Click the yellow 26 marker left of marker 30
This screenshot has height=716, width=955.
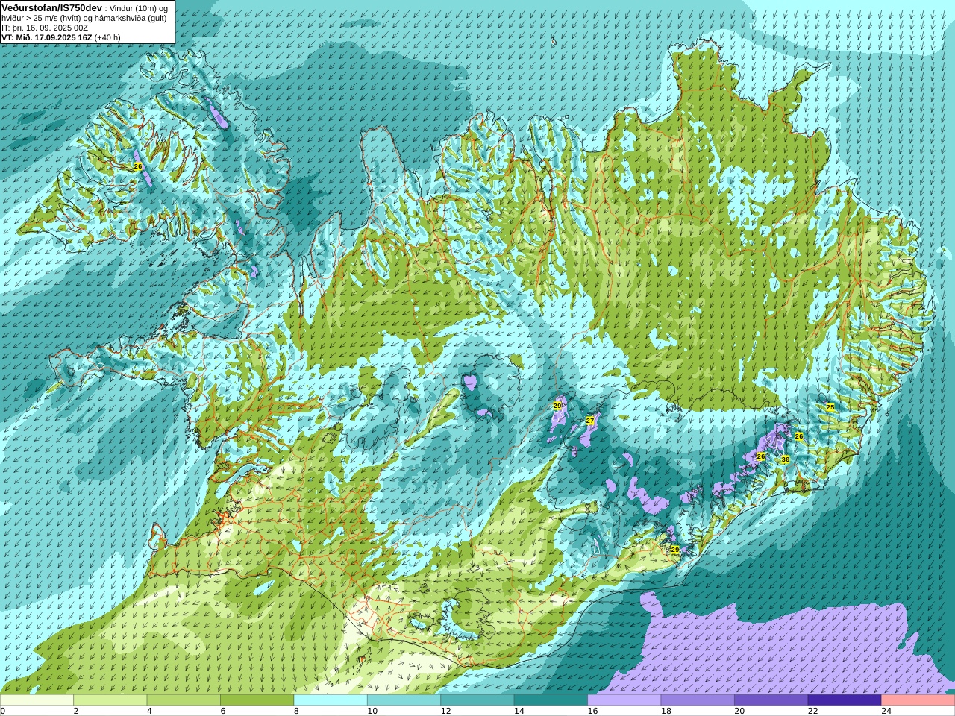(x=761, y=456)
